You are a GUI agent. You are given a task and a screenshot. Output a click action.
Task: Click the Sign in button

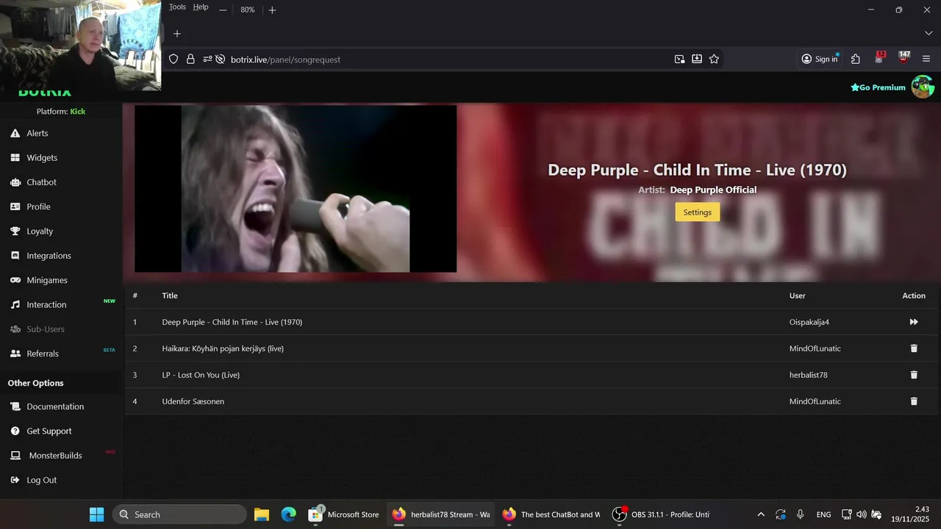(820, 59)
